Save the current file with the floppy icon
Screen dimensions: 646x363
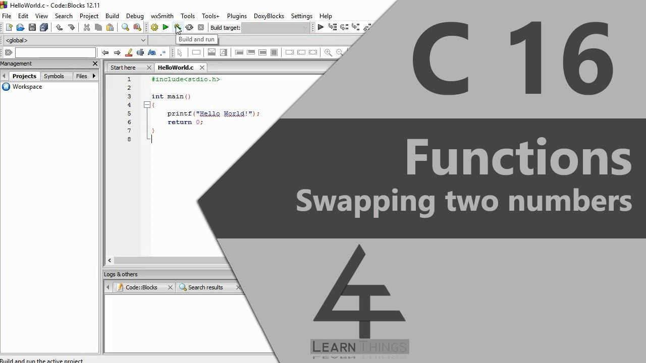[x=32, y=28]
